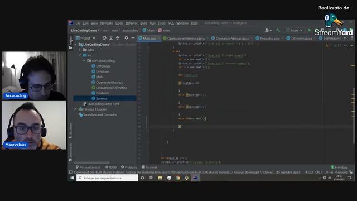Open the File menu

[x=78, y=23]
